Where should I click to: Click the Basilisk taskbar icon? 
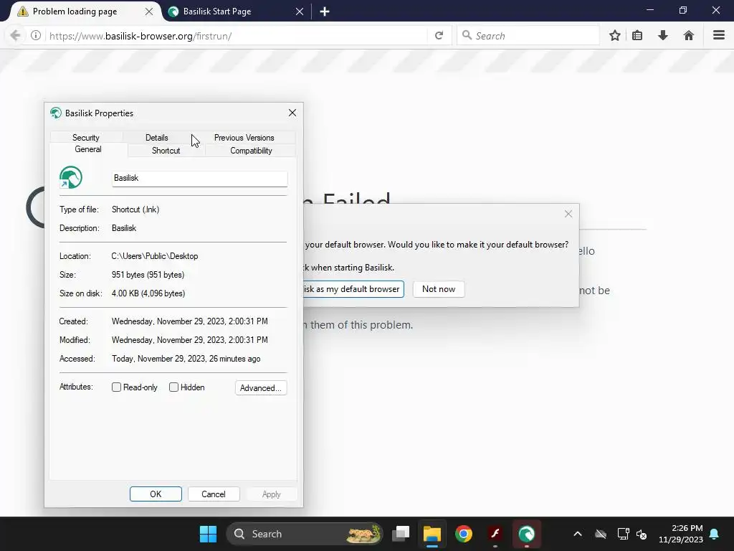527,534
